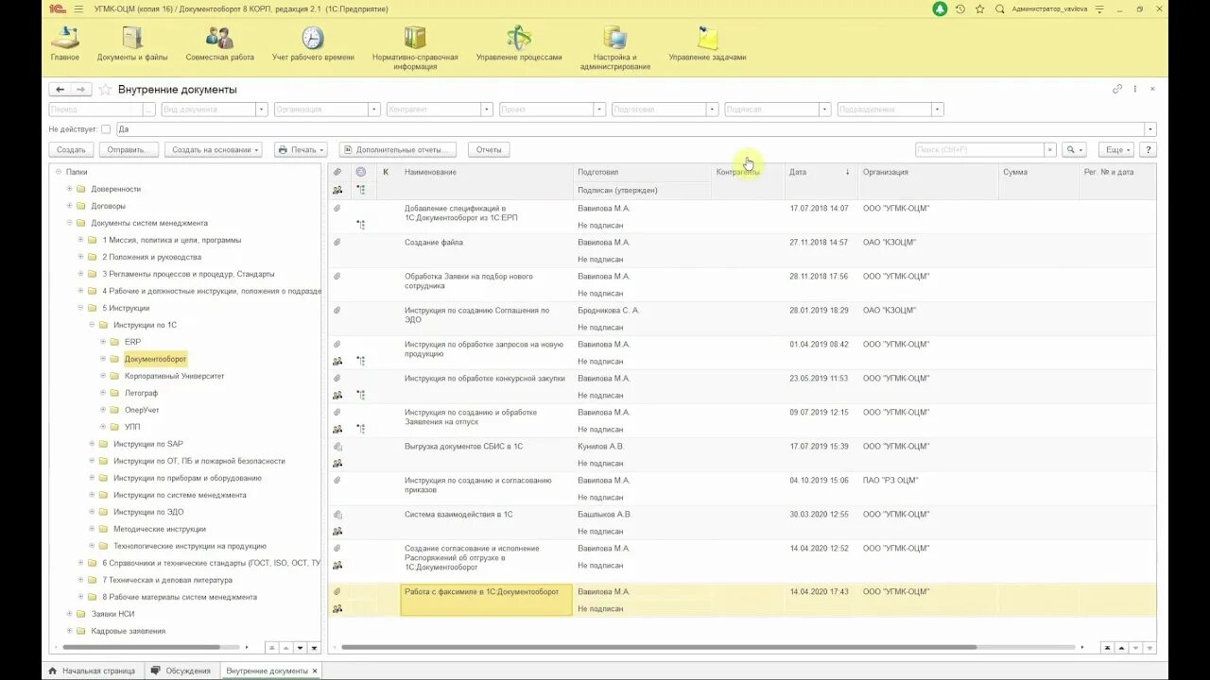1210x680 pixels.
Task: Open Настройка и администрирование icon
Action: click(x=615, y=39)
